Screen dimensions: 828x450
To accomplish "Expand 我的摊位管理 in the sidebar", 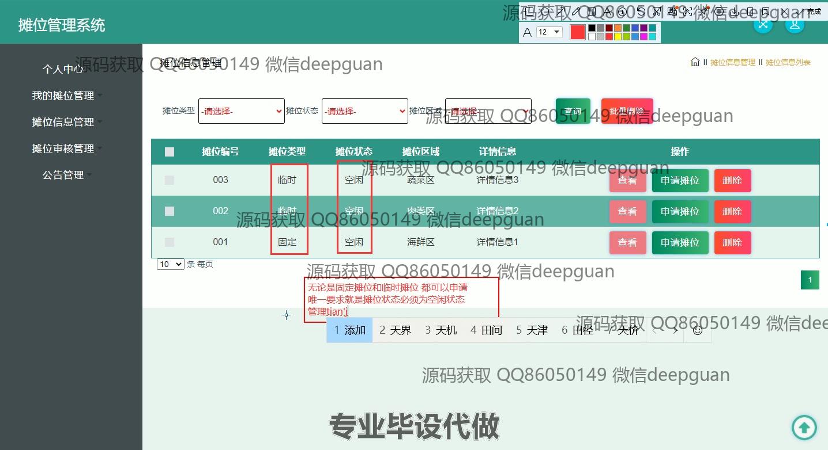I will coord(63,96).
